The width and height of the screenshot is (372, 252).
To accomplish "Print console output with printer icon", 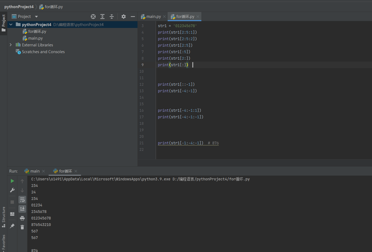I will [22, 218].
